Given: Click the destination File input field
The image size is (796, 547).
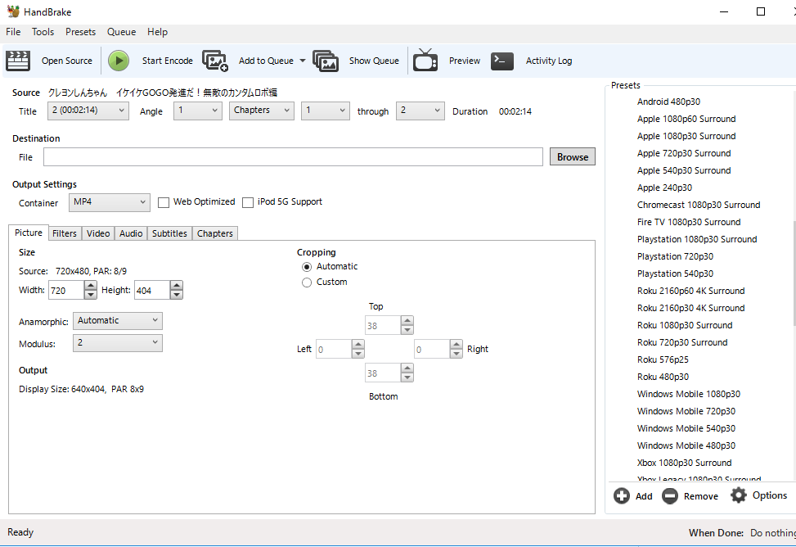Looking at the screenshot, I should (293, 157).
